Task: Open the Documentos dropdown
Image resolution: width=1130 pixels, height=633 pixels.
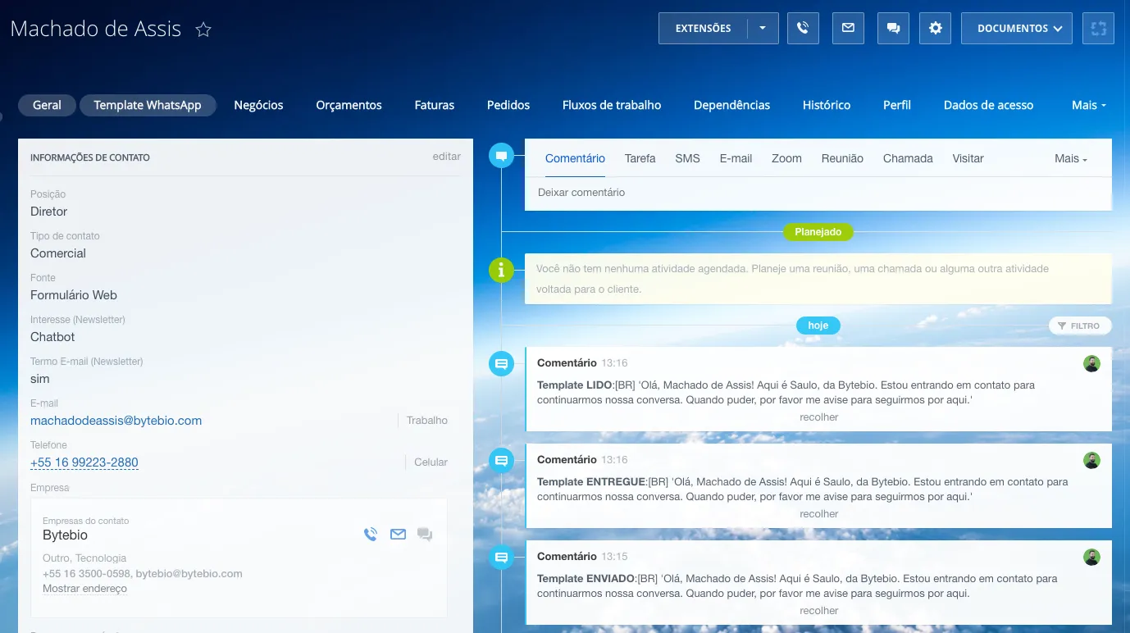Action: pyautogui.click(x=1017, y=28)
